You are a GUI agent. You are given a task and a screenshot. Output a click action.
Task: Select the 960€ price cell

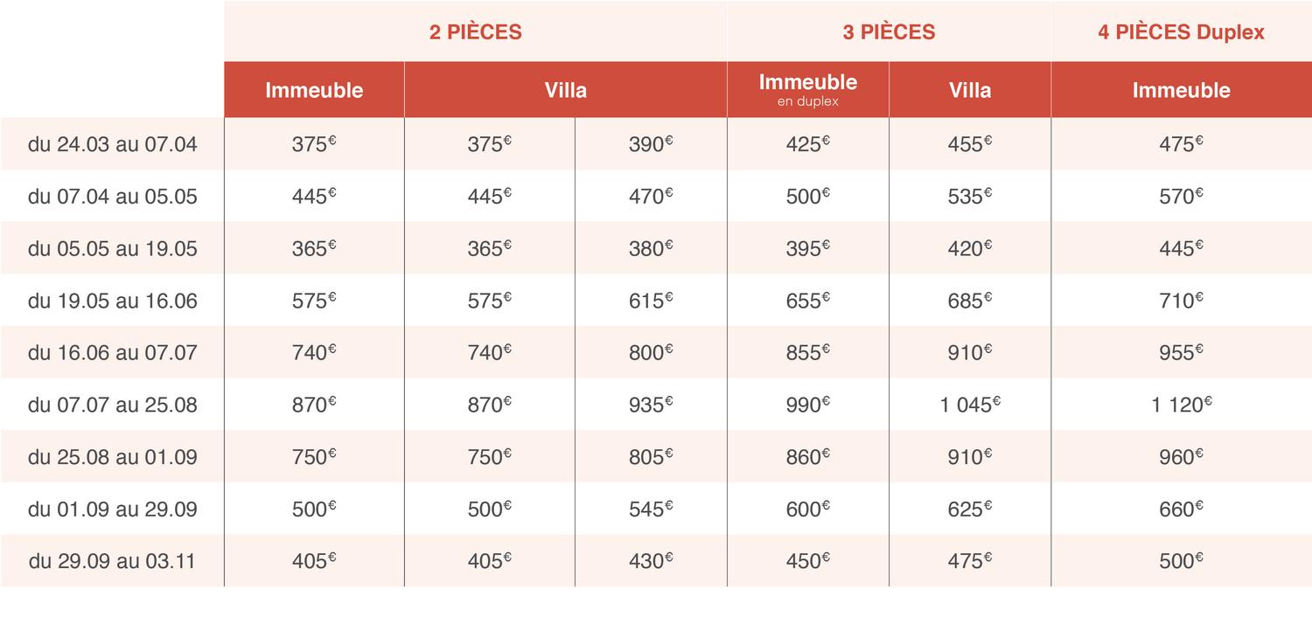tap(1182, 456)
